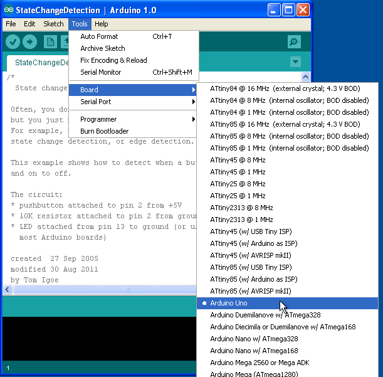This screenshot has height=377, width=383.
Task: Click Archive Sketch menu entry
Action: 102,48
